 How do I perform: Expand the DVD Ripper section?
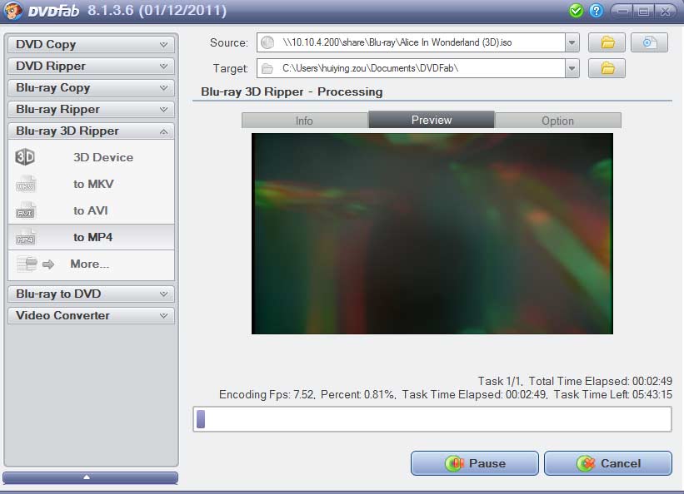tap(91, 67)
